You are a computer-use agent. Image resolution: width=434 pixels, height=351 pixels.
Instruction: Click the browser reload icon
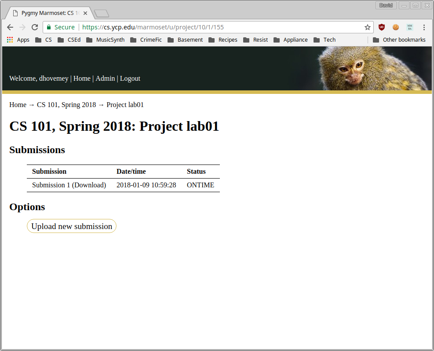tap(35, 27)
